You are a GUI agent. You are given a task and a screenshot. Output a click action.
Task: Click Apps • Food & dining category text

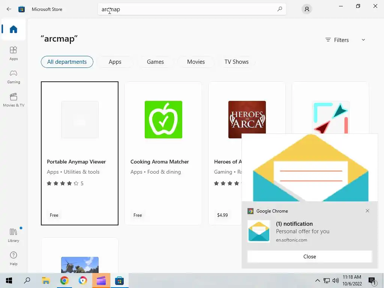tap(156, 172)
